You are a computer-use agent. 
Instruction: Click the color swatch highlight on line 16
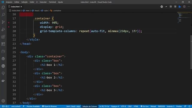26,14
